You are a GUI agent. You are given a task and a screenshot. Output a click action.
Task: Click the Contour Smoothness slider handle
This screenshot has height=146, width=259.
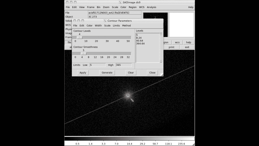click(84, 54)
